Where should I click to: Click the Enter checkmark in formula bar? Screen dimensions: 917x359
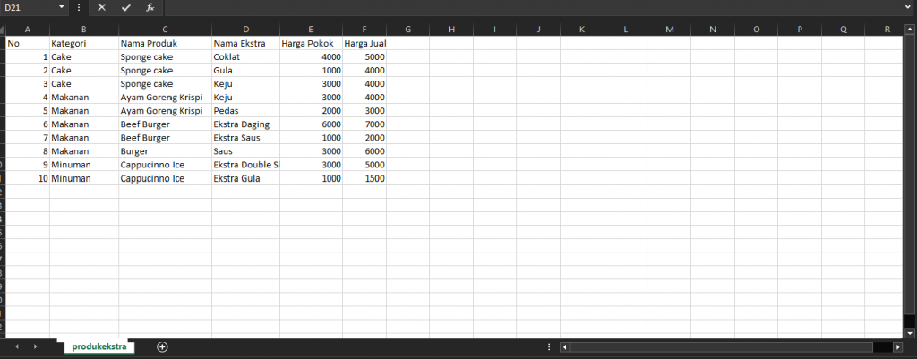point(125,7)
